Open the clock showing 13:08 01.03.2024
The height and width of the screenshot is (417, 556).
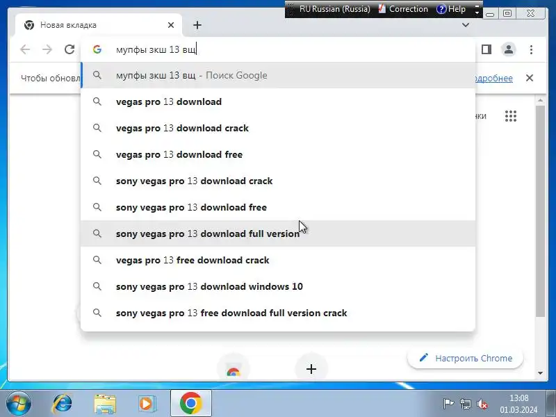click(518, 404)
